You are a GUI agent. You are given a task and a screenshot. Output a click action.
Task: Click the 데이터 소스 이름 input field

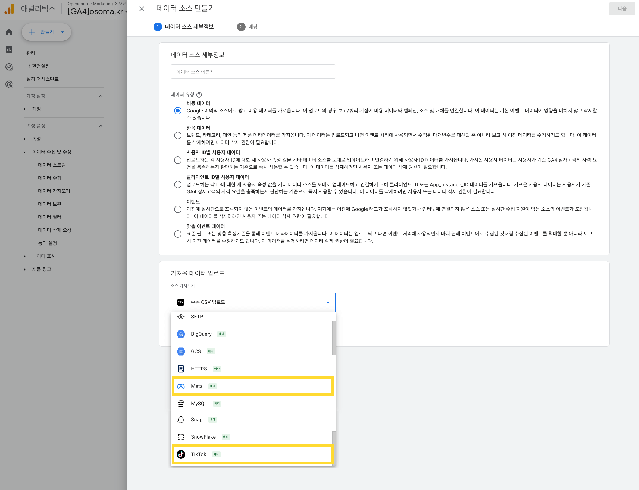click(x=253, y=72)
